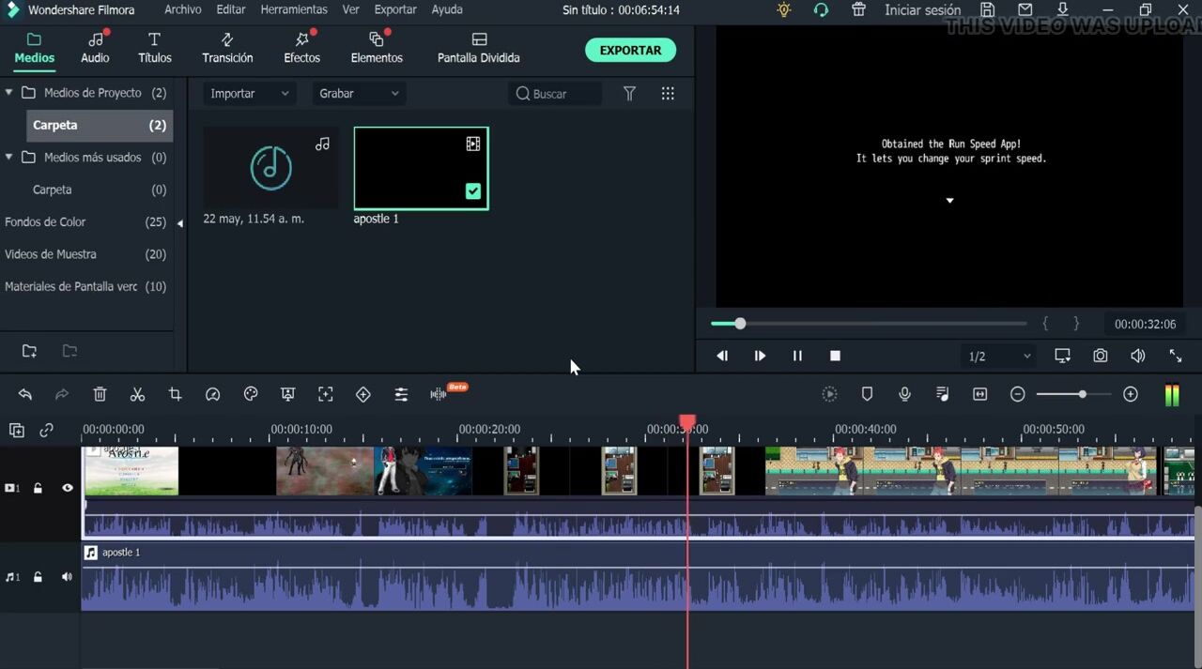
Task: Toggle checkmark on apostle 1 clip
Action: coord(473,191)
